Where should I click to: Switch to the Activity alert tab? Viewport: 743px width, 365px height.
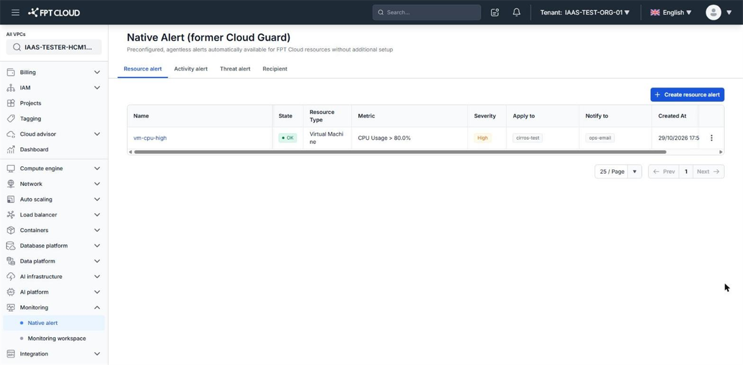(191, 69)
